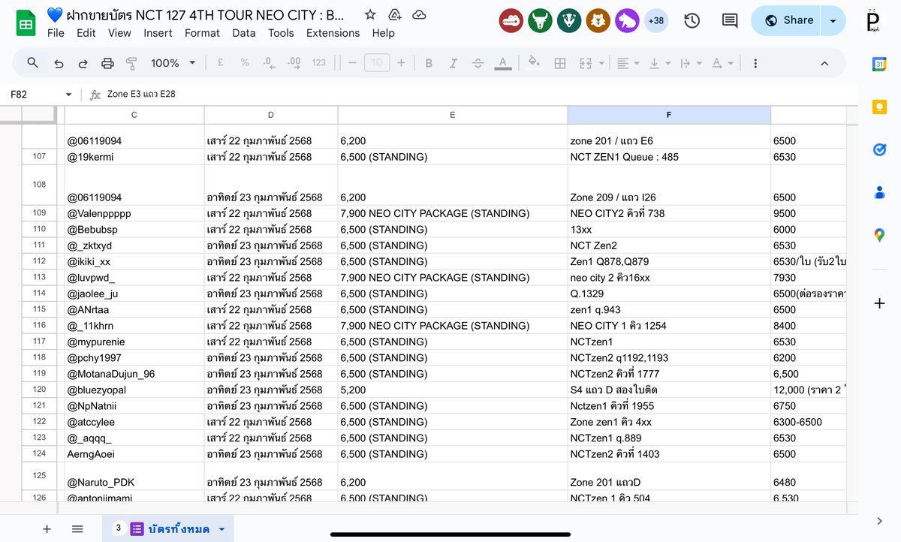901x542 pixels.
Task: Add a new sheet
Action: 47,529
